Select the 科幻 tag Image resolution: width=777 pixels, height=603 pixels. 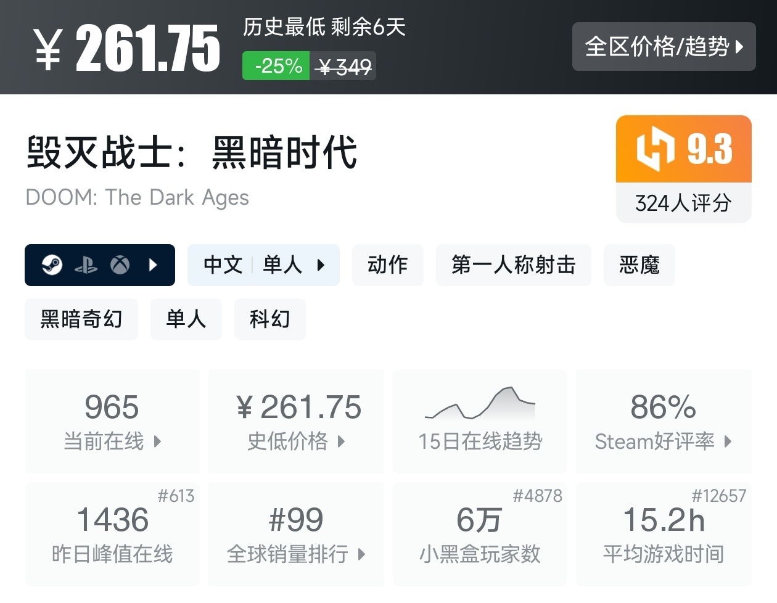(269, 319)
